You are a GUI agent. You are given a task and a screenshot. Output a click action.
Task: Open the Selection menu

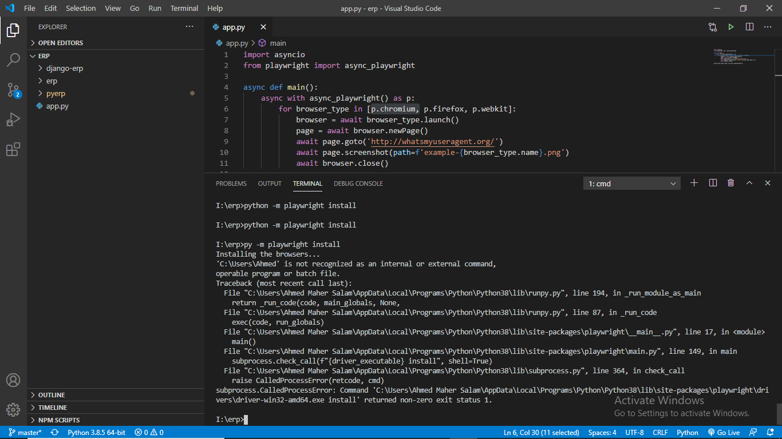[x=81, y=8]
